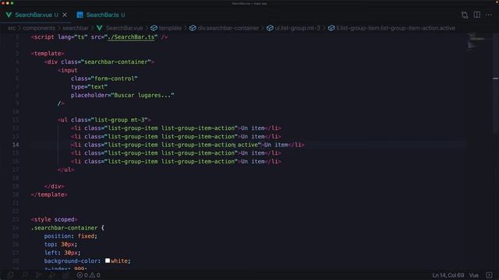Screen dimensions: 499x280
Task: Click the li line containing the active class
Action: (188, 145)
